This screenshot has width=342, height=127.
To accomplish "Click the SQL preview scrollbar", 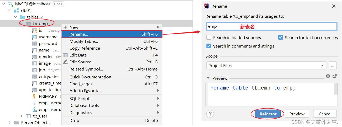I will [336, 89].
